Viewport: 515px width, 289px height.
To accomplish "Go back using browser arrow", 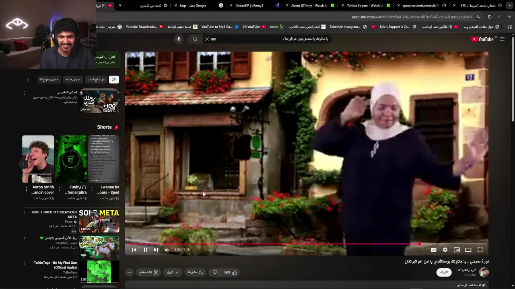I will coord(509,17).
